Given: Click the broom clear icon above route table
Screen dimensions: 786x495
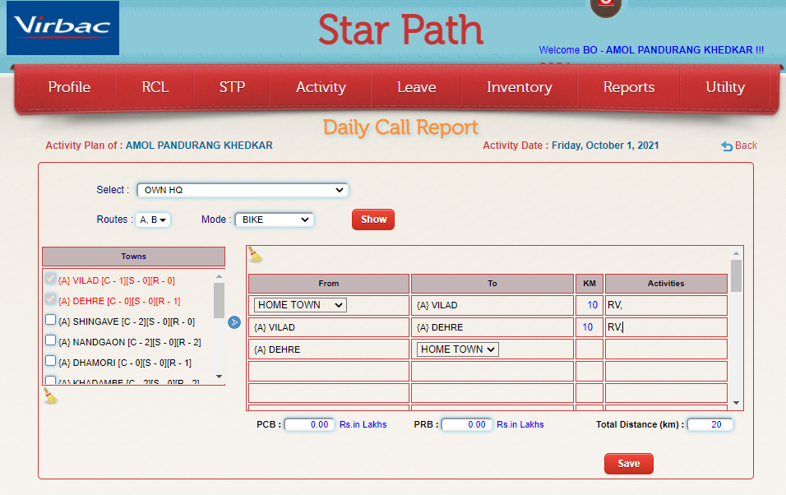Looking at the screenshot, I should pos(255,255).
